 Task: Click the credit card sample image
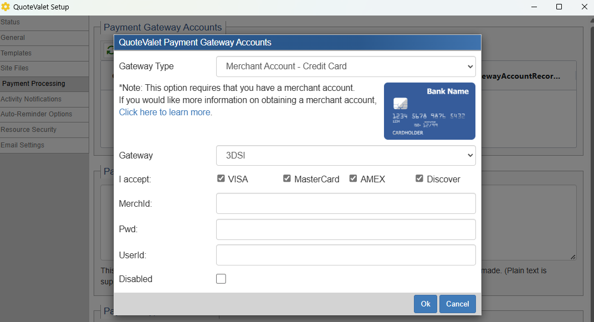(x=429, y=111)
